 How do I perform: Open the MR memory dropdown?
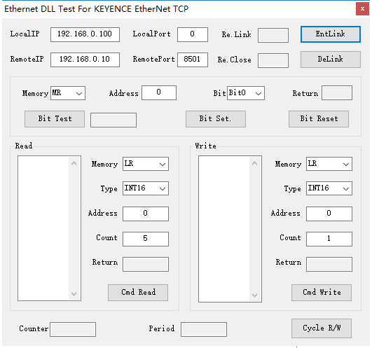[x=68, y=93]
